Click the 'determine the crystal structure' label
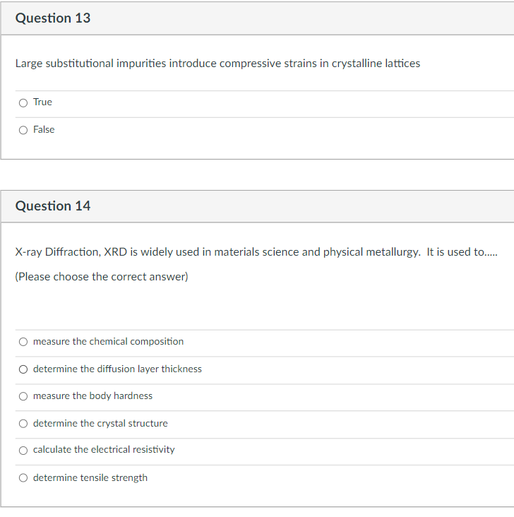 pos(100,423)
